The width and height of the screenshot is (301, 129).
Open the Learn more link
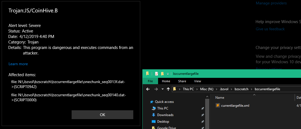(x=18, y=64)
